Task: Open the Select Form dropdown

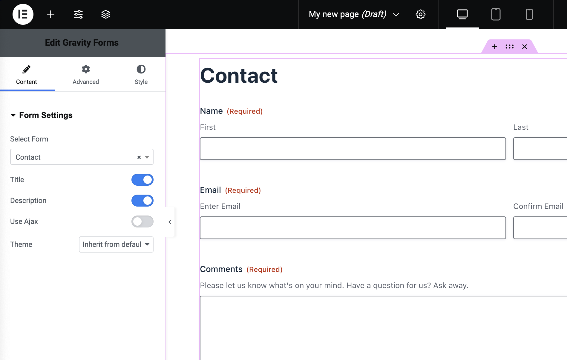Action: [x=75, y=157]
